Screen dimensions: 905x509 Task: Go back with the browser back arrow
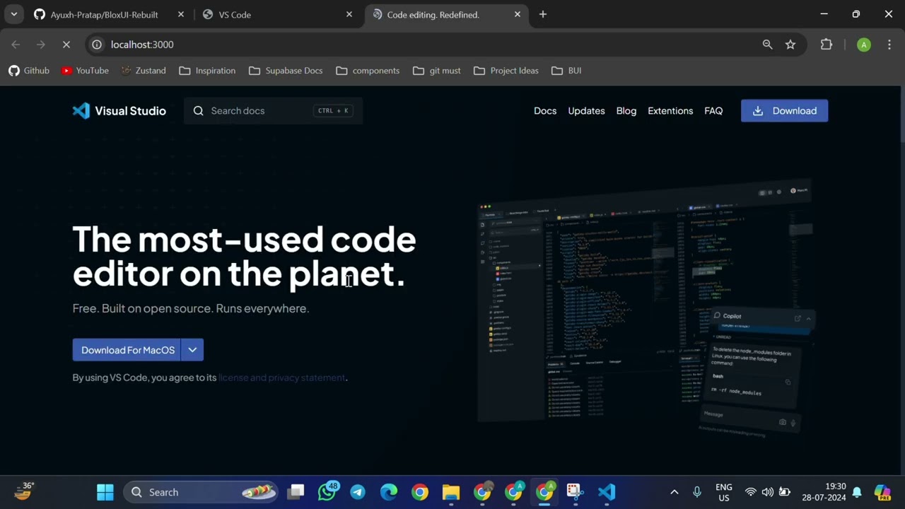[16, 45]
